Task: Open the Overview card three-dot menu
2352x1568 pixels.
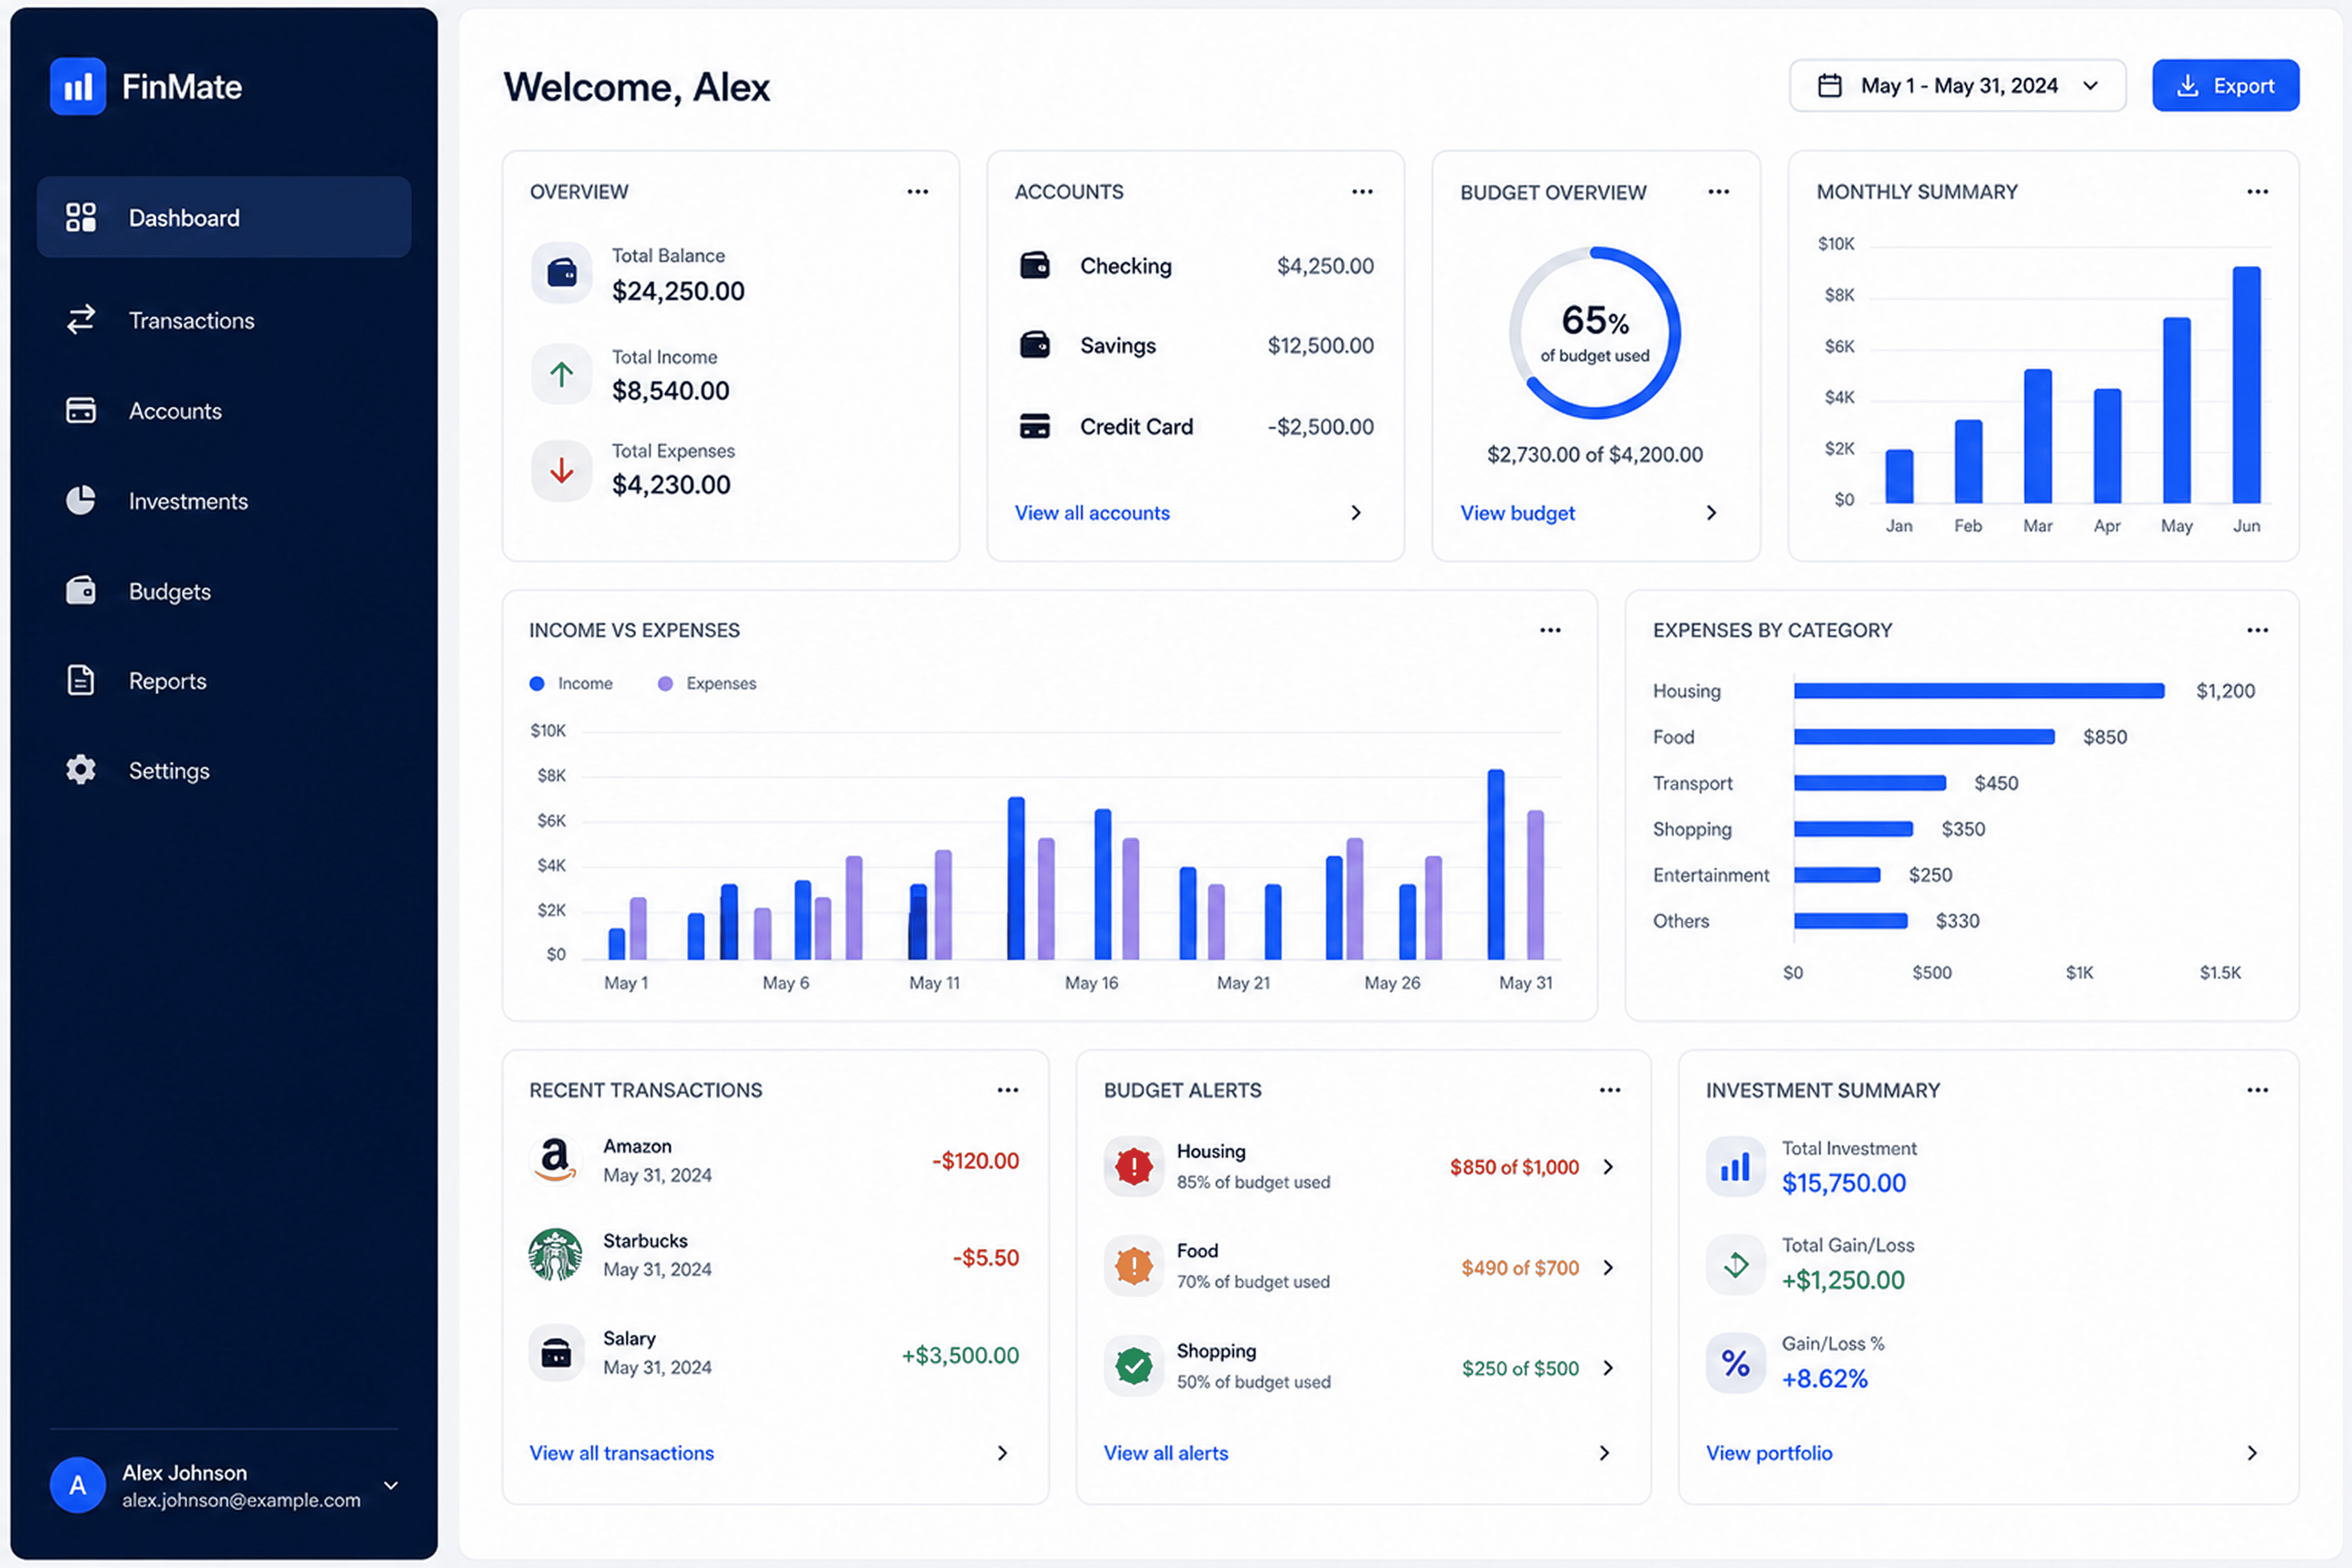Action: (917, 192)
